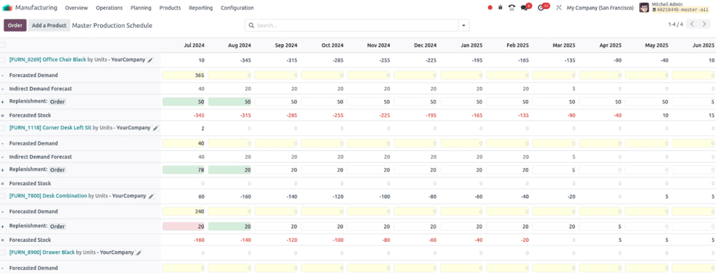Viewport: 716px width, 274px height.
Task: Click pencil icon next to Drawer Black
Action: (139, 252)
